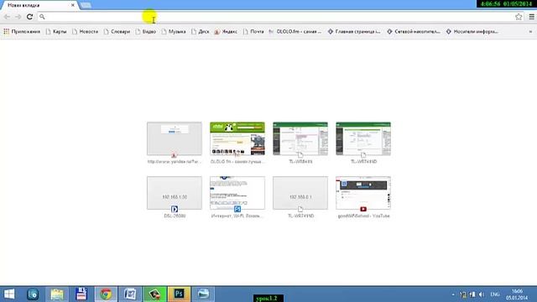Open the goodWiFiSchool YouTube thumbnail
537x302 pixels.
click(363, 193)
